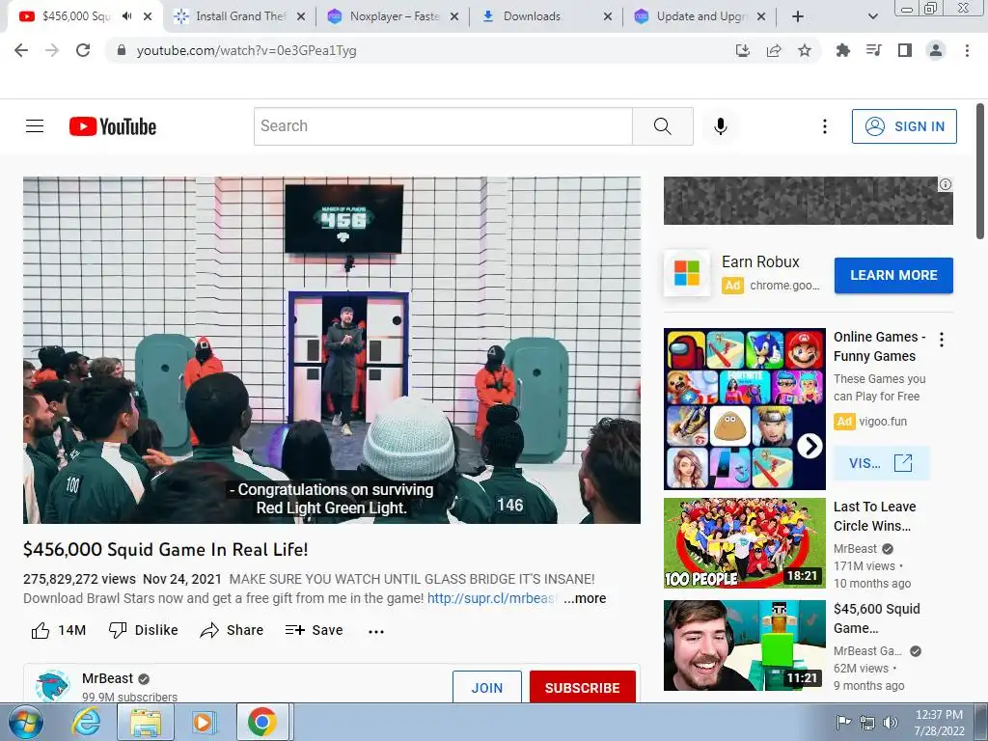Open Windows Explorer from taskbar
988x741 pixels.
click(x=146, y=722)
